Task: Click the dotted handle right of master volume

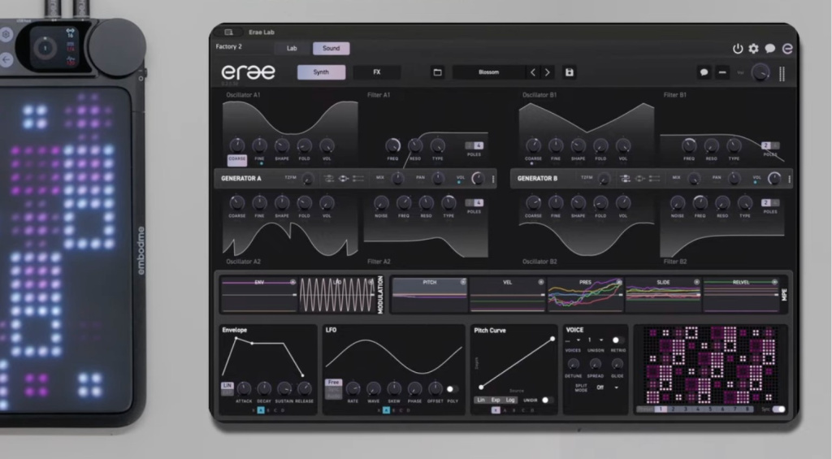Action: 782,73
